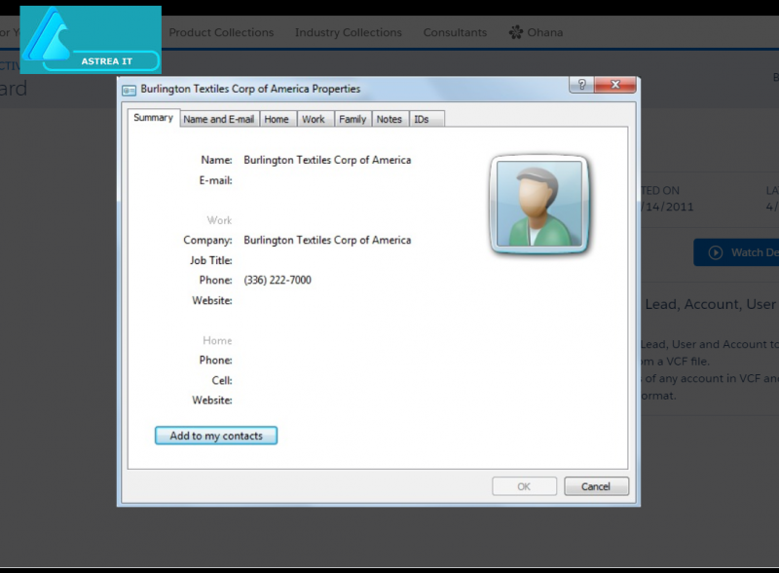Image resolution: width=779 pixels, height=573 pixels.
Task: Switch to the Summary tab
Action: click(153, 118)
